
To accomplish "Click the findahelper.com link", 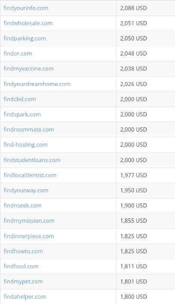I will click(25, 297).
